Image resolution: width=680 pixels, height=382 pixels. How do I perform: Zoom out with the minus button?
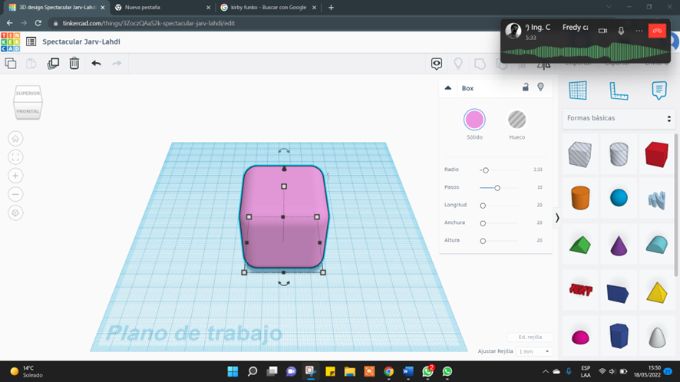(15, 194)
